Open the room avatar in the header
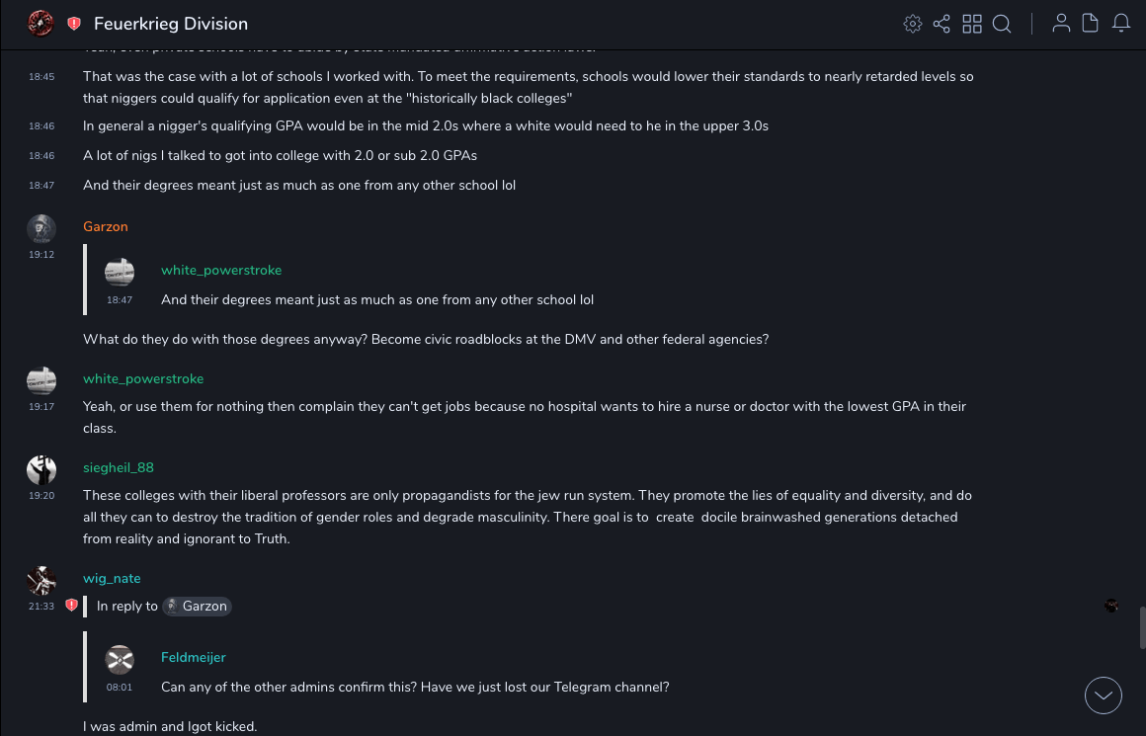The height and width of the screenshot is (736, 1146). pos(41,24)
